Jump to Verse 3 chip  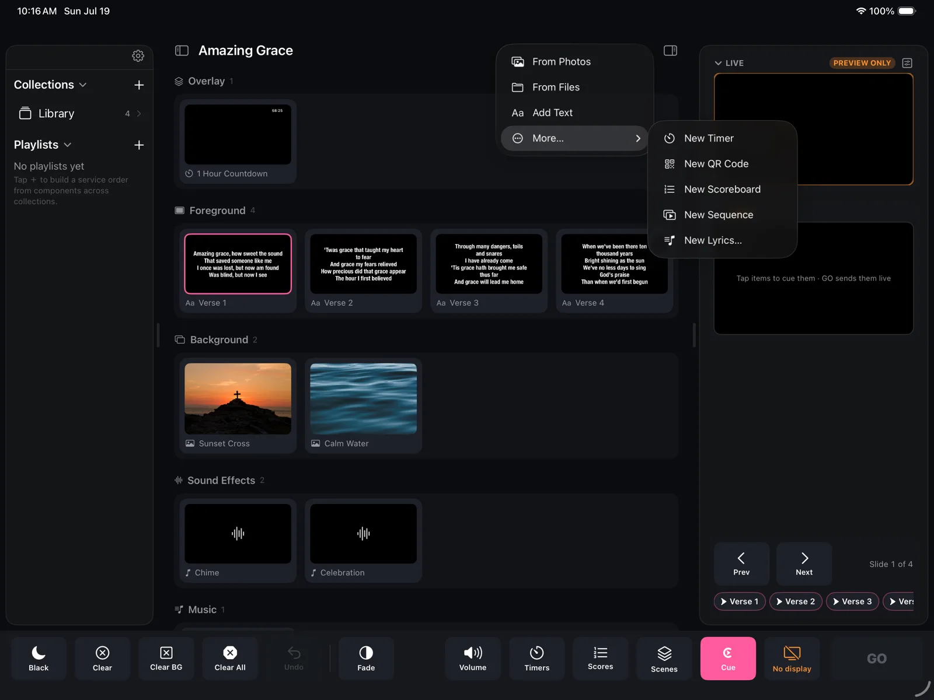coord(852,601)
